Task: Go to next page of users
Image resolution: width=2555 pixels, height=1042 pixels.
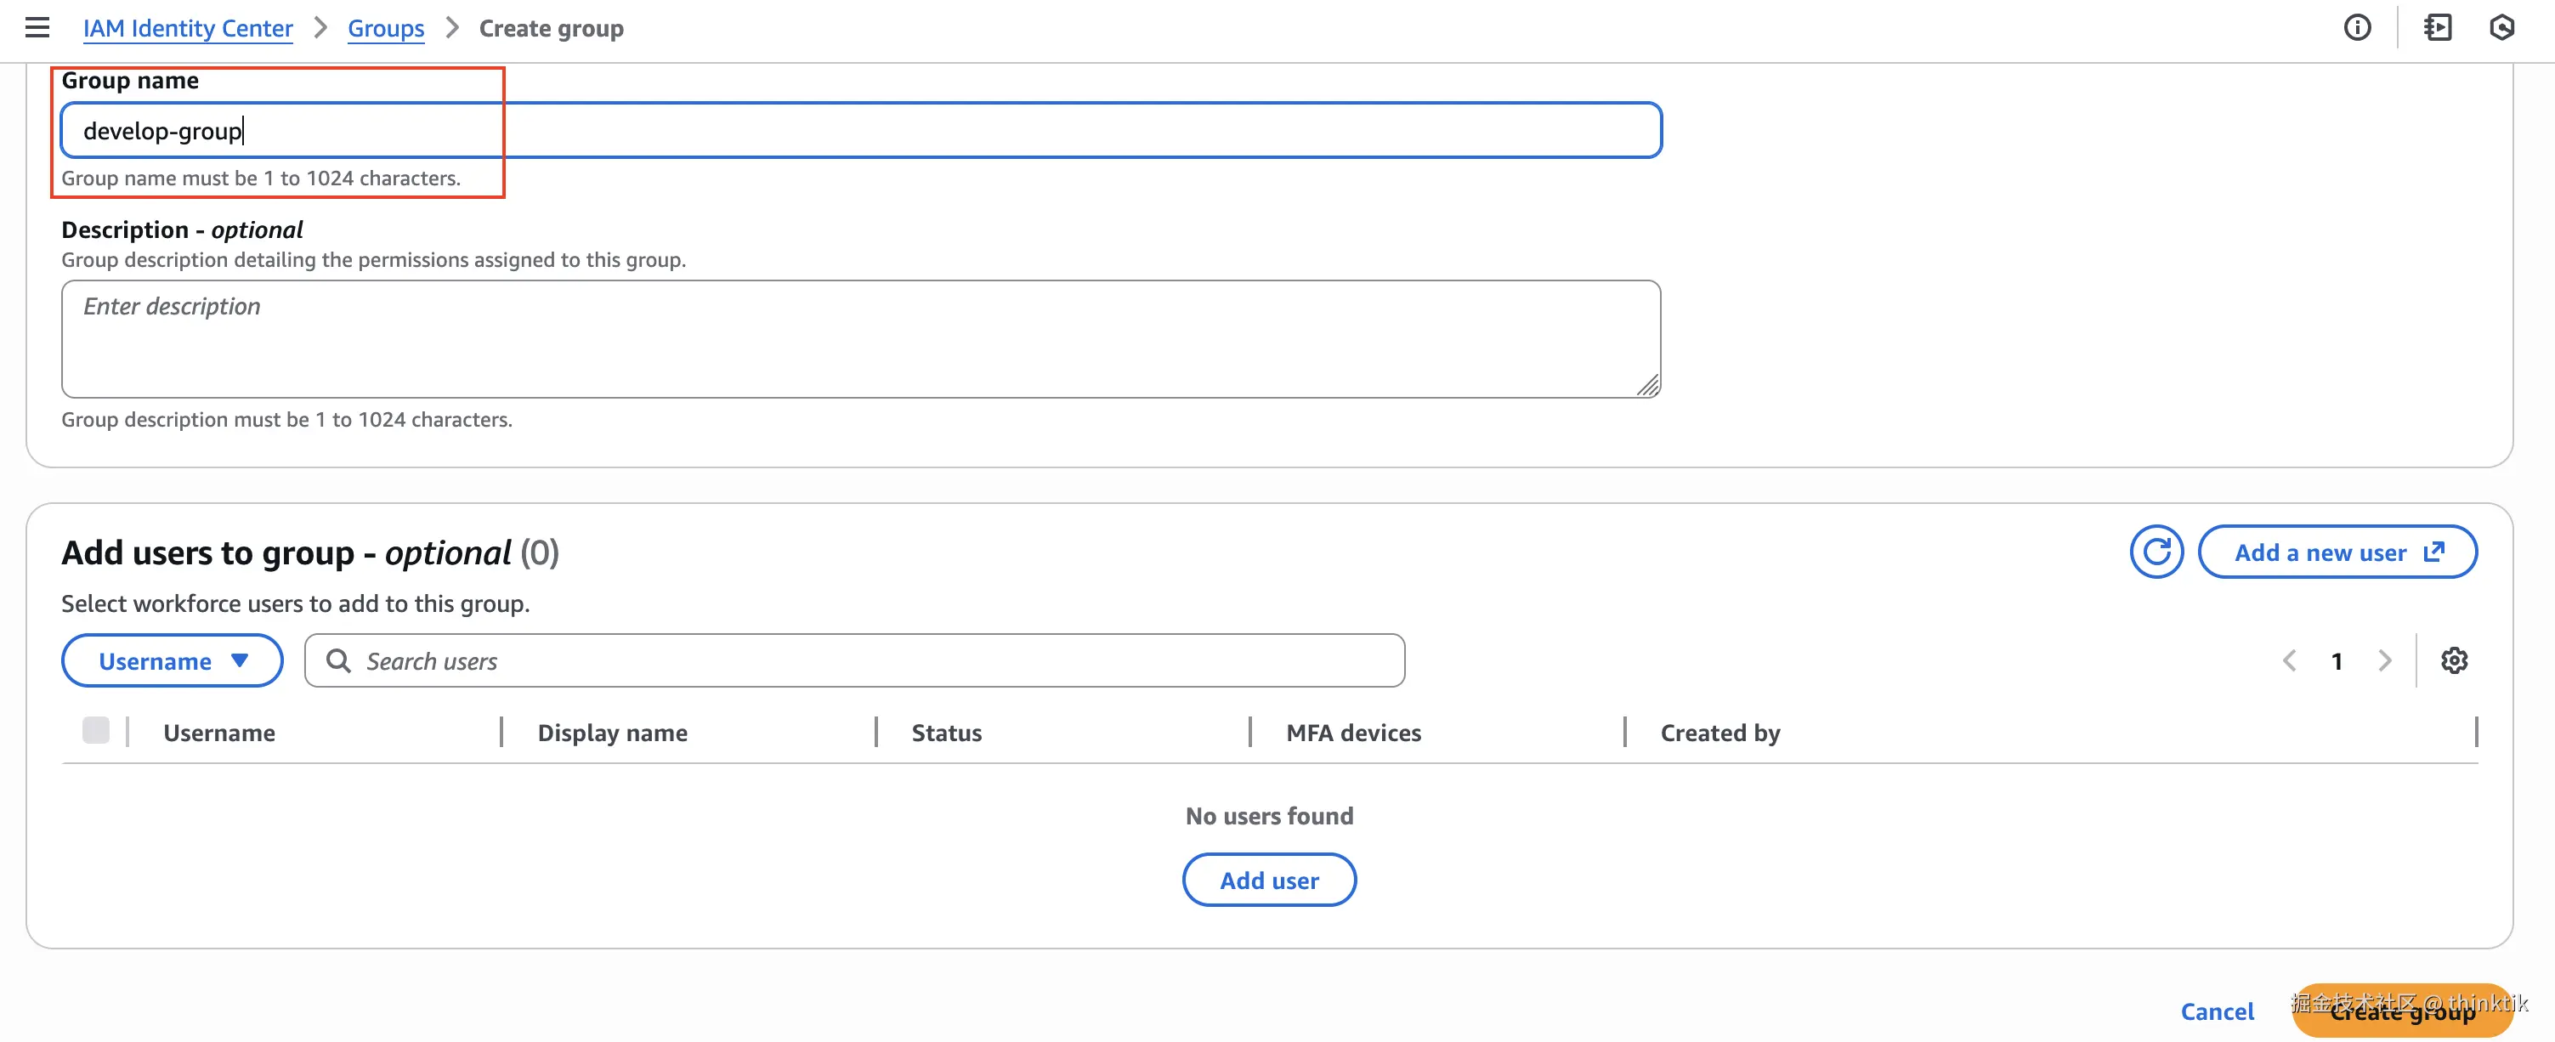Action: tap(2384, 660)
